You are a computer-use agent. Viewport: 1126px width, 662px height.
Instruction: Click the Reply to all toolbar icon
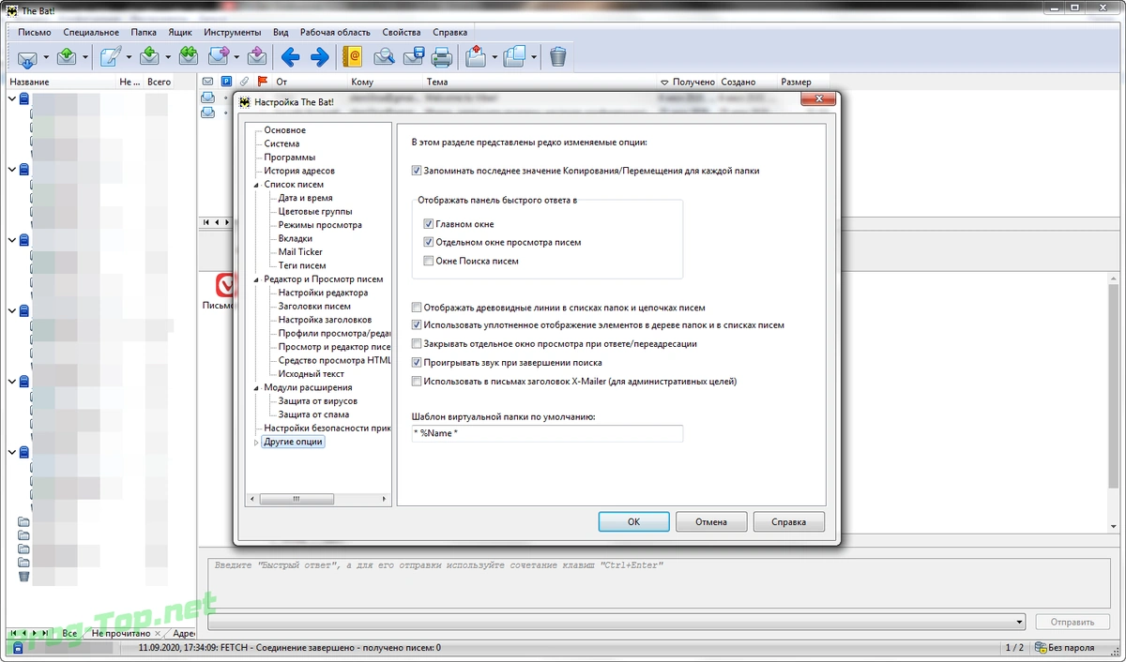click(x=189, y=58)
